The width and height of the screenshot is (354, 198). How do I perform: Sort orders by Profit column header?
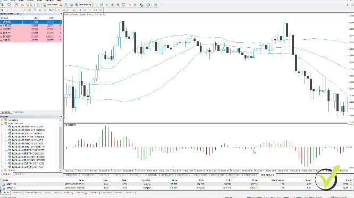coord(349,180)
